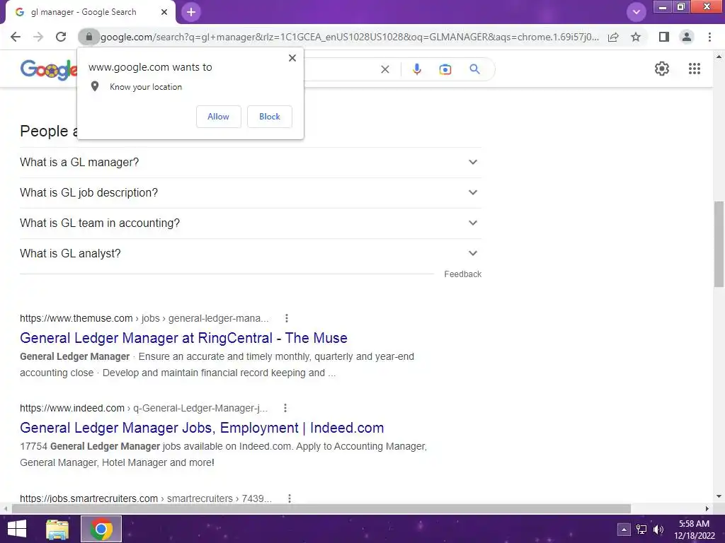
Task: Click the scroll right arrow
Action: [x=707, y=508]
